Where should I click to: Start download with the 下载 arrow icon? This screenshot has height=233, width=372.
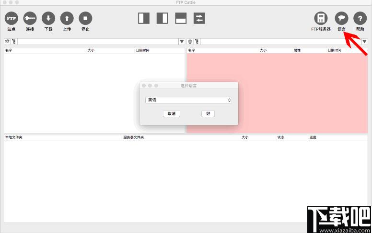click(48, 18)
